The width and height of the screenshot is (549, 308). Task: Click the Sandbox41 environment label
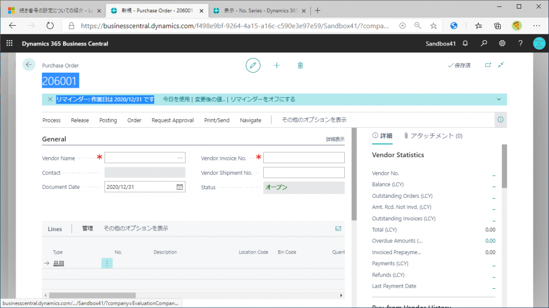[441, 44]
